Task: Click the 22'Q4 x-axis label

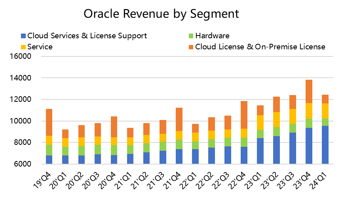Action: click(237, 180)
